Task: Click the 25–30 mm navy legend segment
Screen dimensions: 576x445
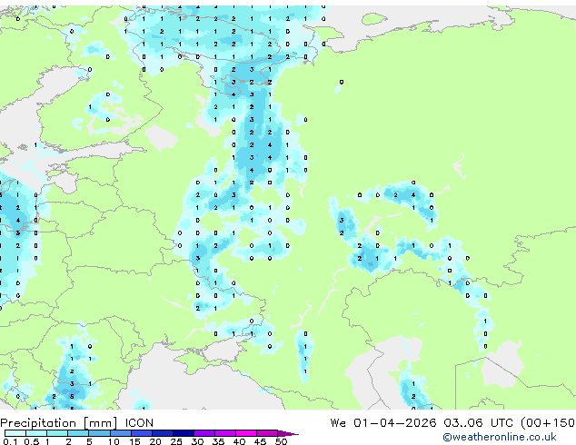Action: pos(183,433)
